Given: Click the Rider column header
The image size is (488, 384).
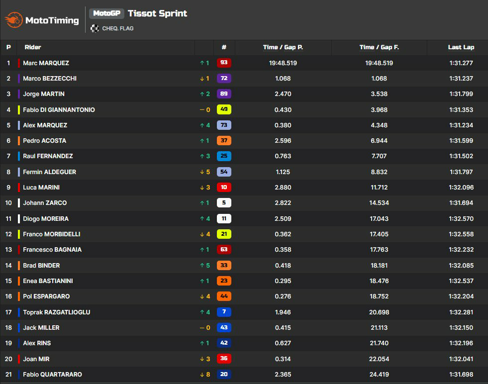Looking at the screenshot, I should pos(33,47).
